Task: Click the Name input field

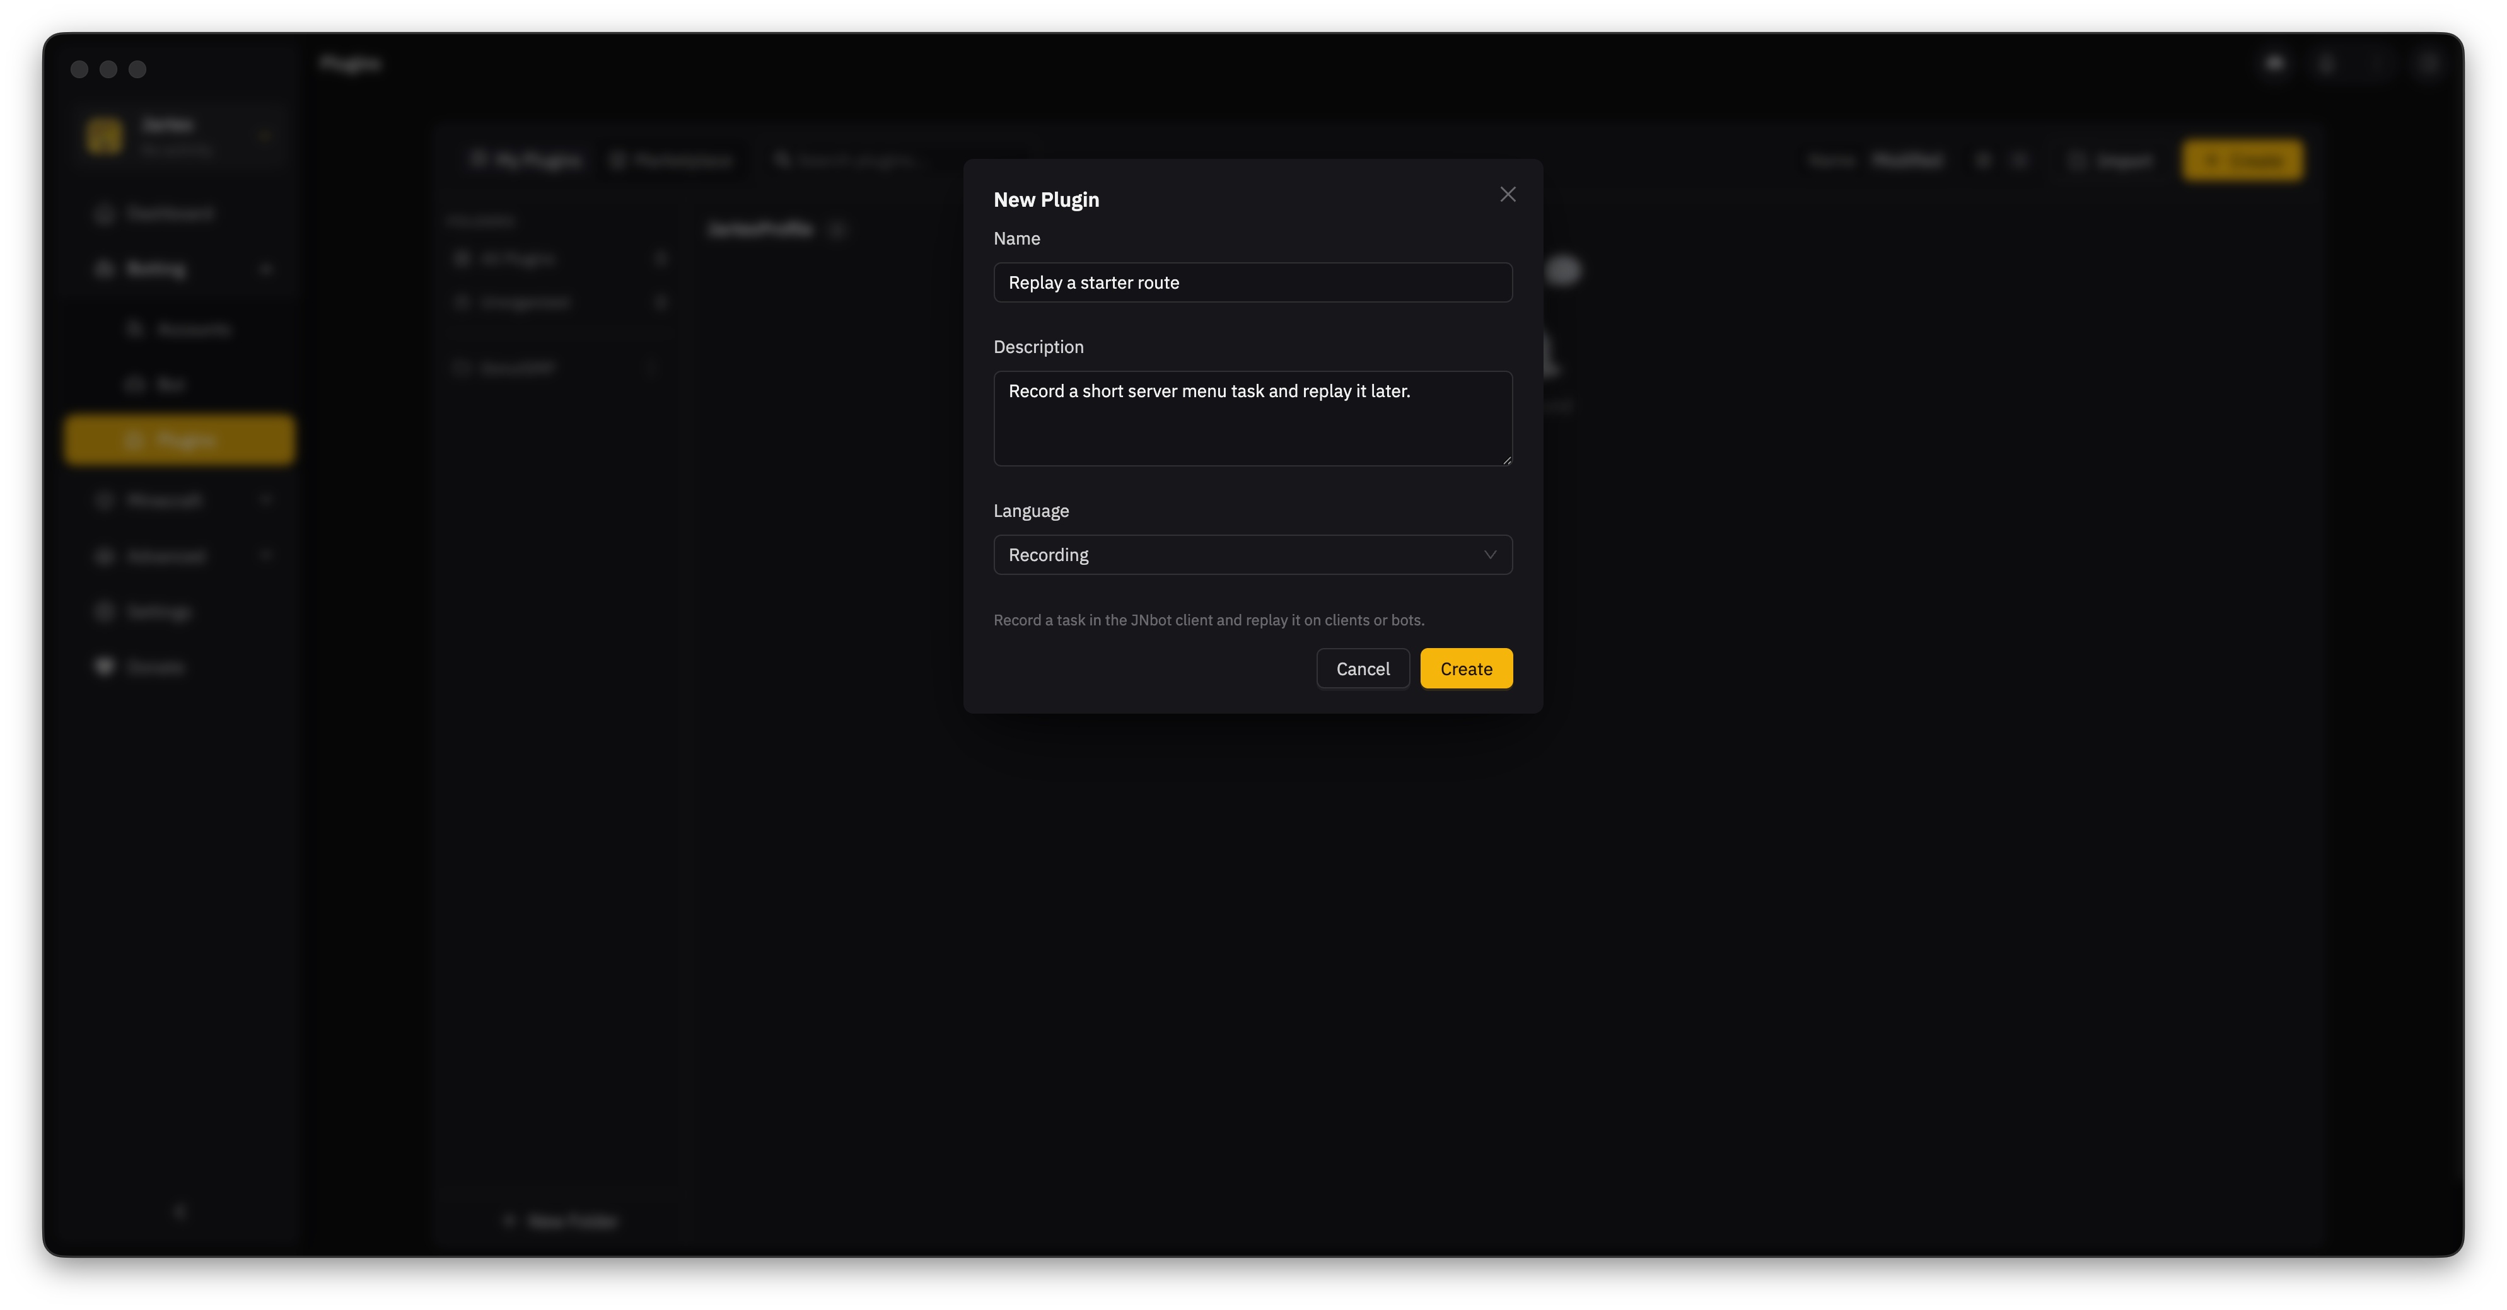Action: point(1252,282)
